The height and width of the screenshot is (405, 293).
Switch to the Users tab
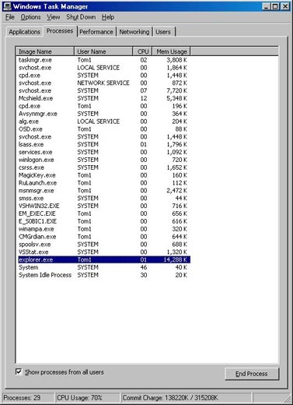pyautogui.click(x=163, y=32)
